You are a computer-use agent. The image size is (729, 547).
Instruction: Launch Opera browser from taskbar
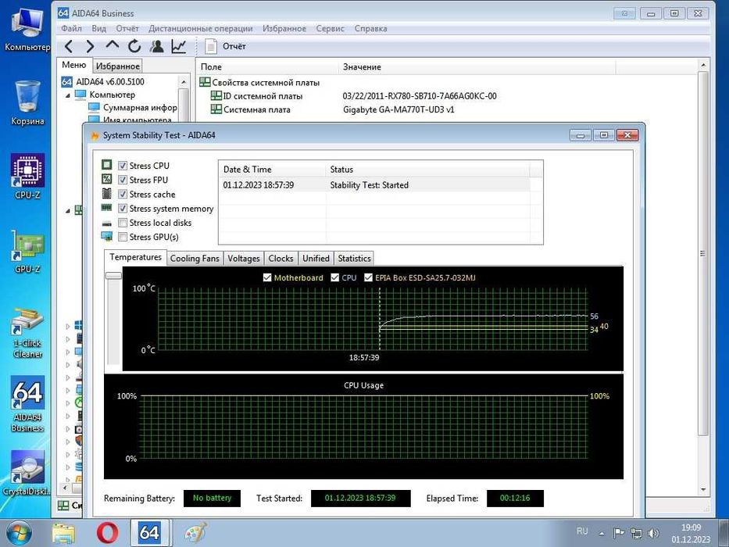107,533
